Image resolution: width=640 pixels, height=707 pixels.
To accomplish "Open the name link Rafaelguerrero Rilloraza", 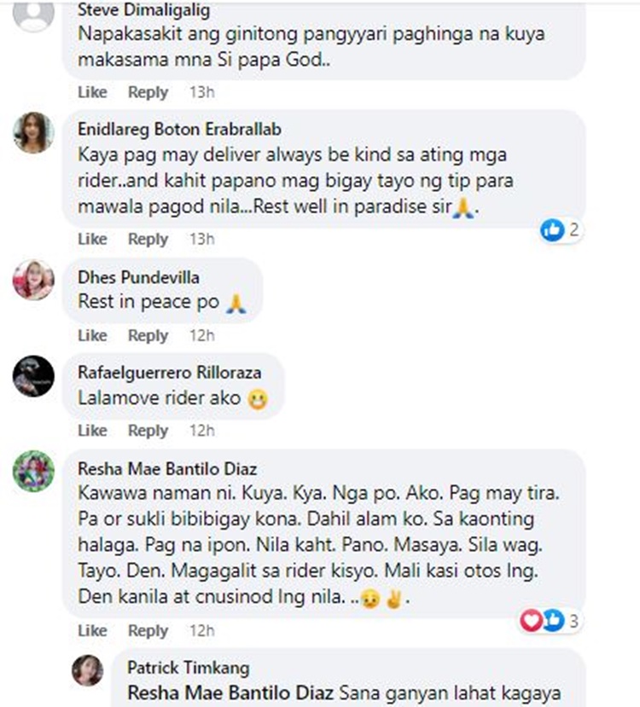I will tap(170, 373).
